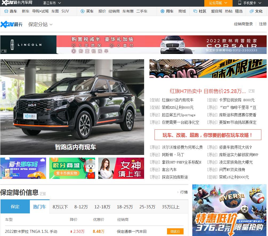Open the 沃尔沃维修费为何那么贵 article

tap(182, 147)
